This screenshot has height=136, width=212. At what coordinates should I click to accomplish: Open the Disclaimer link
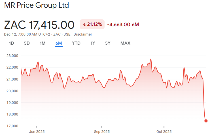[x=83, y=34]
